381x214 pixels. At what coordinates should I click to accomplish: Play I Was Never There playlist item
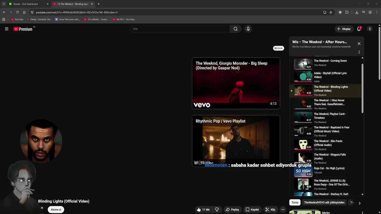tap(325, 104)
